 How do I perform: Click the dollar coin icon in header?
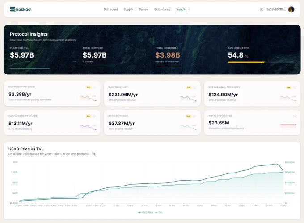click(262, 9)
